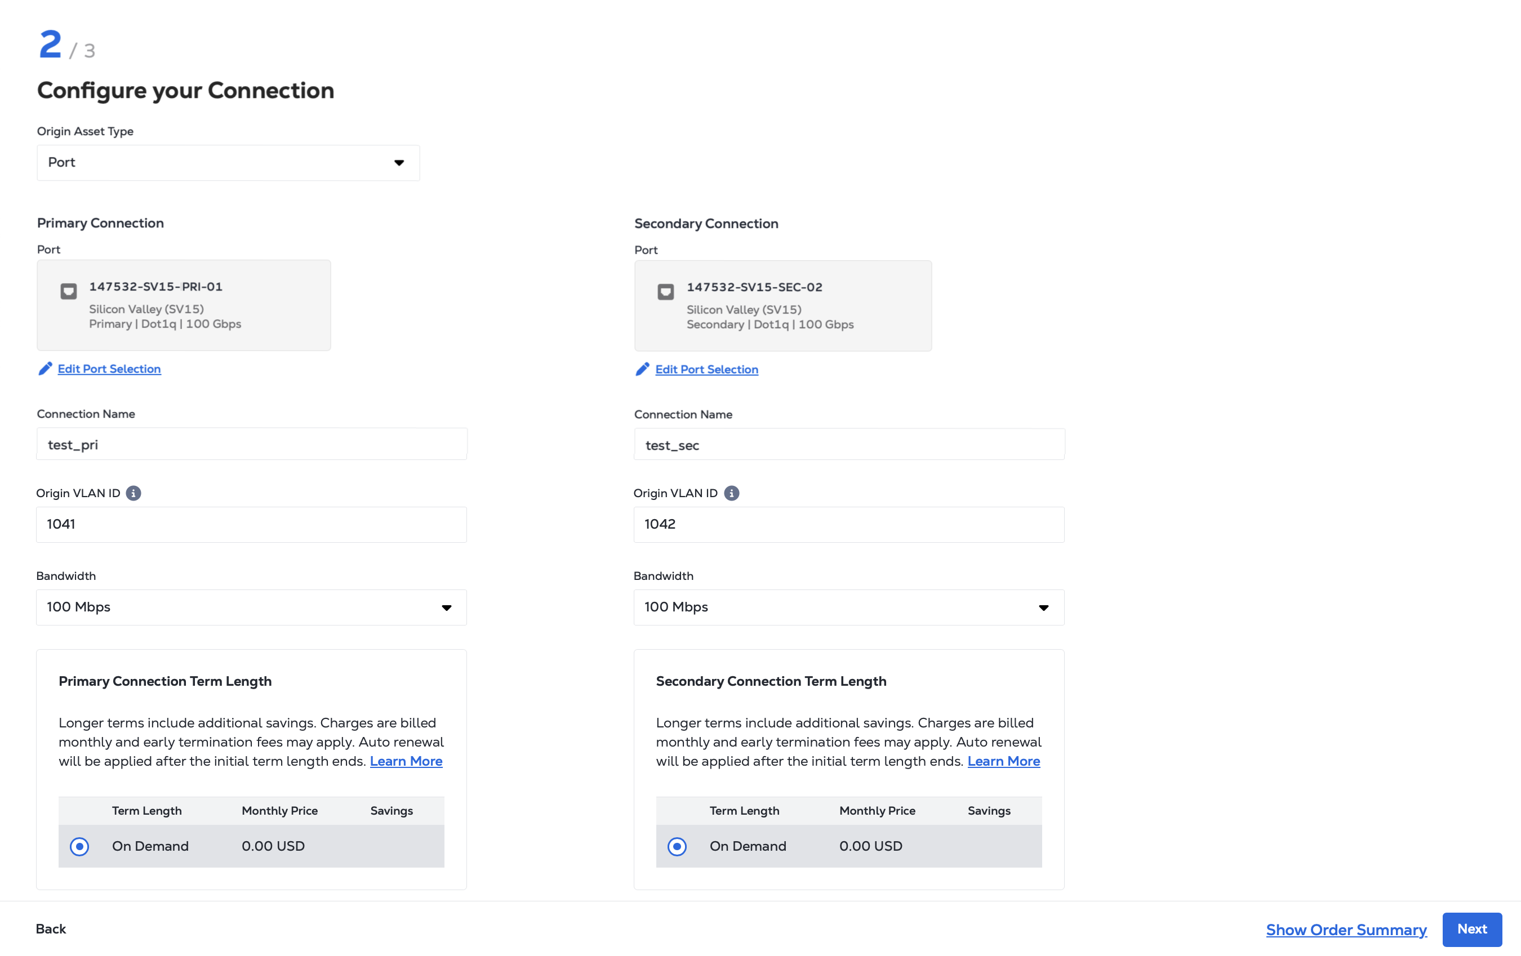Screen dimensions: 1521x956
Task: Open the Origin Asset Type dropdown
Action: 228,163
